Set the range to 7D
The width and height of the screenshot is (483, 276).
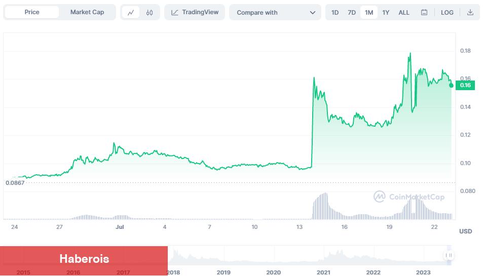[351, 13]
